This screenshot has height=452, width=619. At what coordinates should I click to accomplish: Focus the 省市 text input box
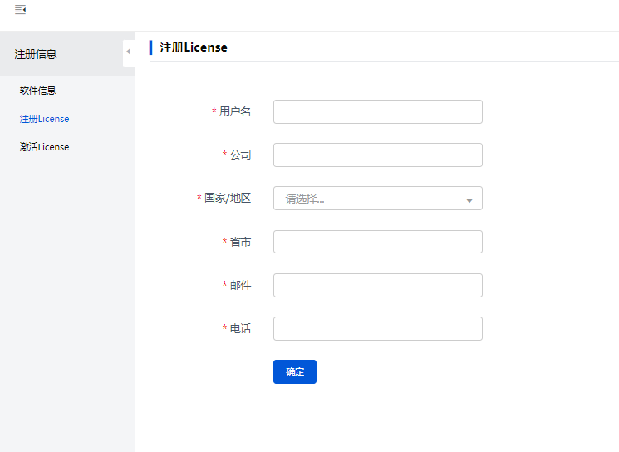(377, 242)
